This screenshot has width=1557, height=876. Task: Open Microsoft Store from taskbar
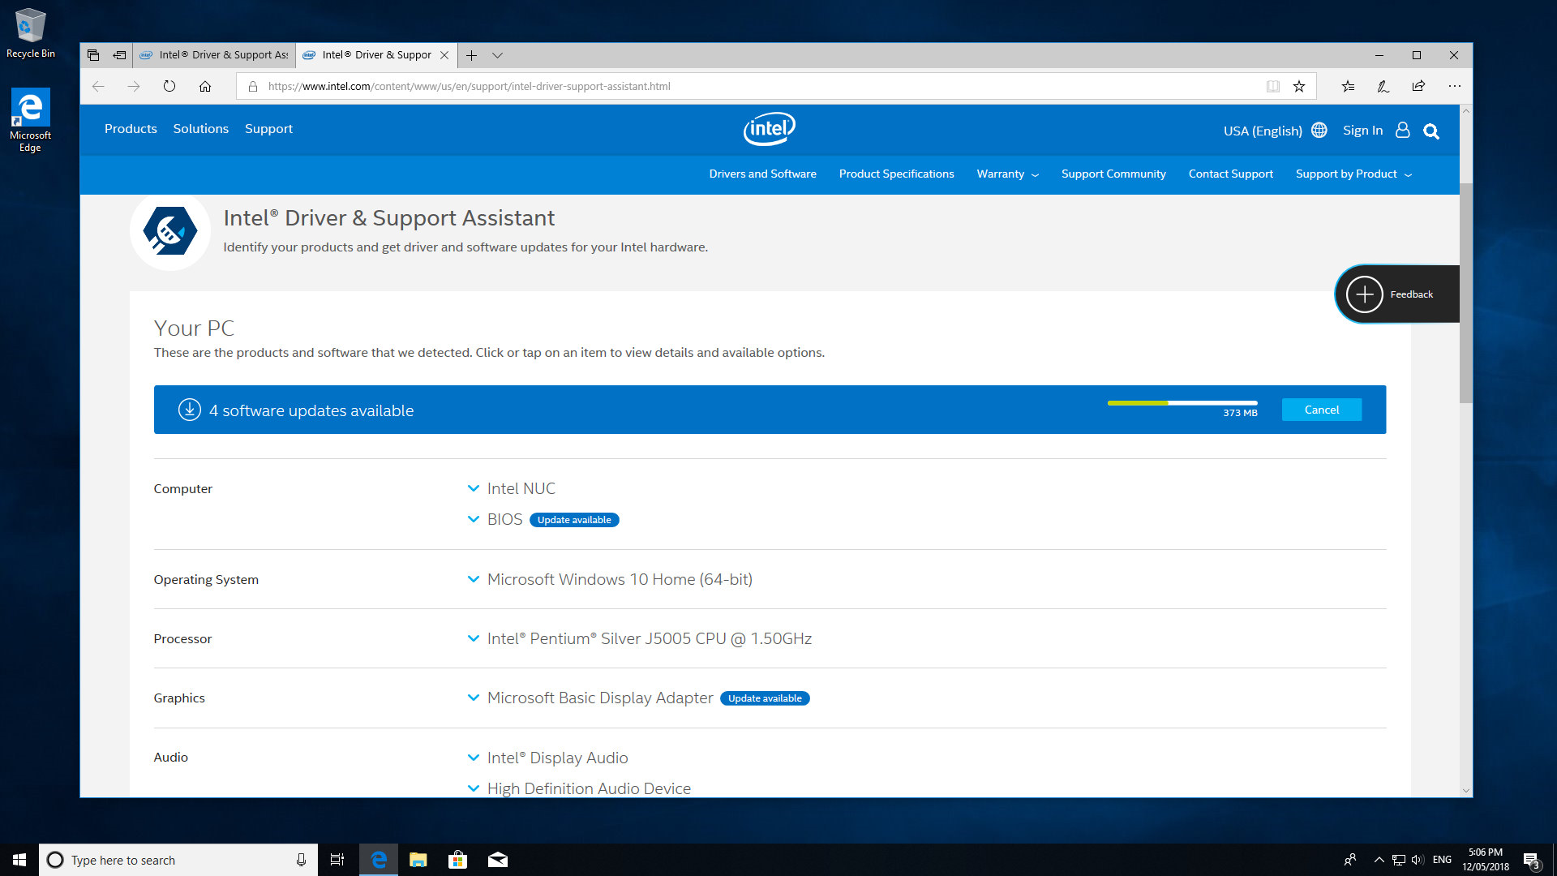[x=457, y=860]
